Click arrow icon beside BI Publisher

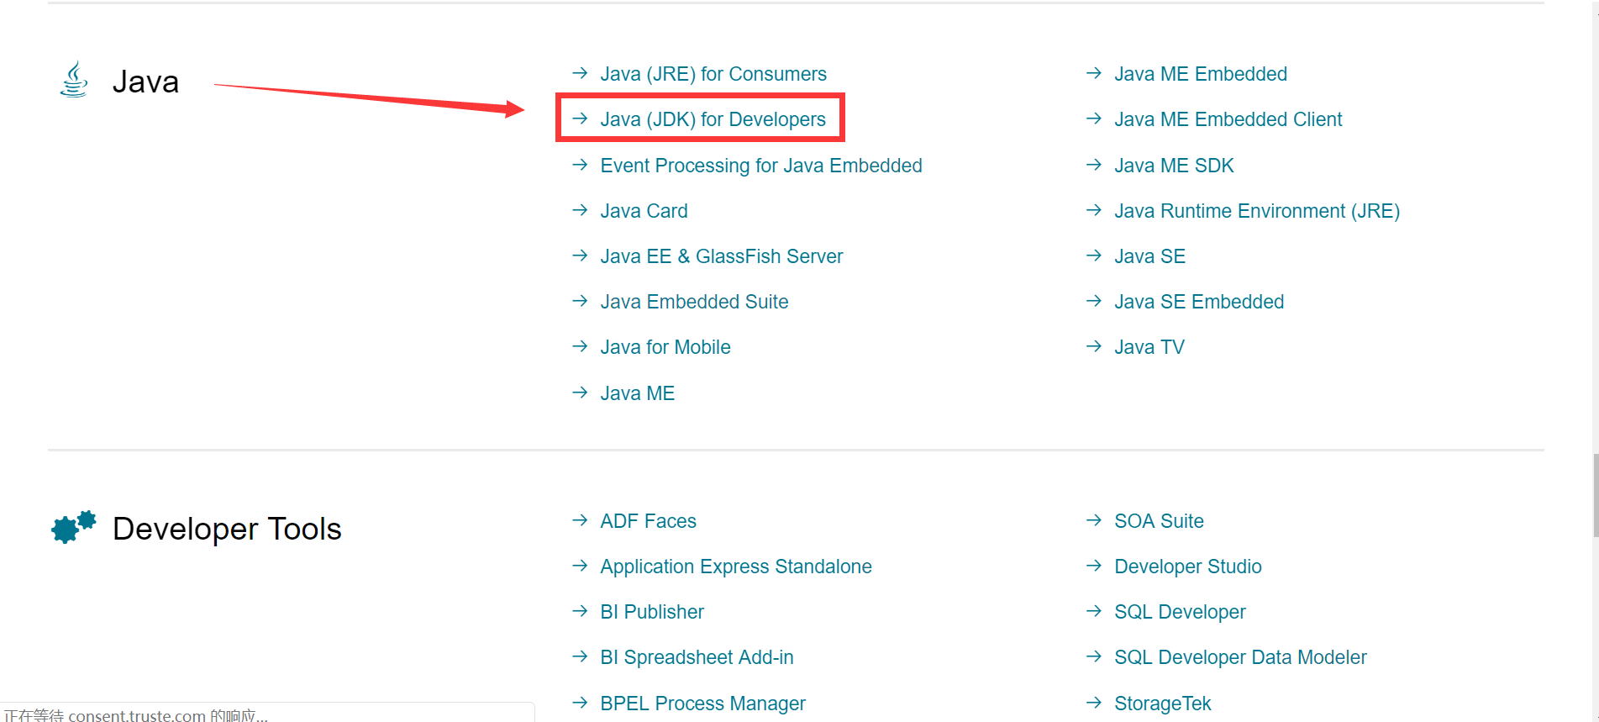[x=580, y=611]
